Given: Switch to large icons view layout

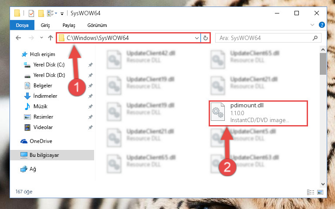Looking at the screenshot, I should coord(320,192).
